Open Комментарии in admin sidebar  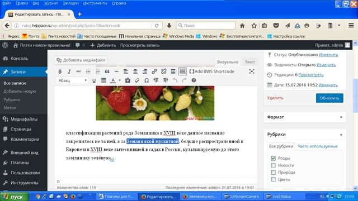pyautogui.click(x=23, y=139)
